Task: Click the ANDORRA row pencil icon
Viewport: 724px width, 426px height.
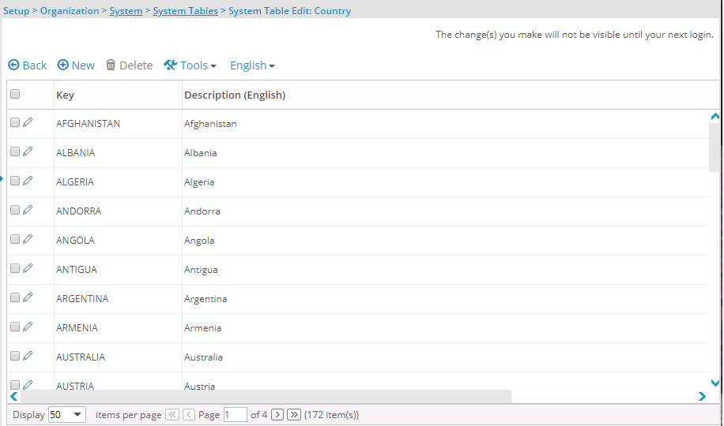Action: coord(28,210)
